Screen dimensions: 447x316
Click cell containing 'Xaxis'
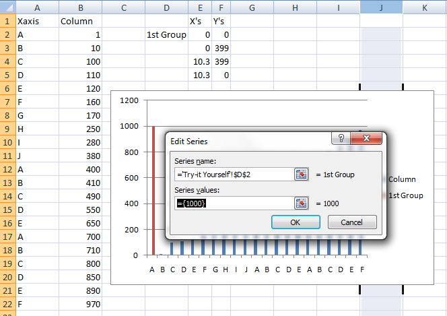37,21
